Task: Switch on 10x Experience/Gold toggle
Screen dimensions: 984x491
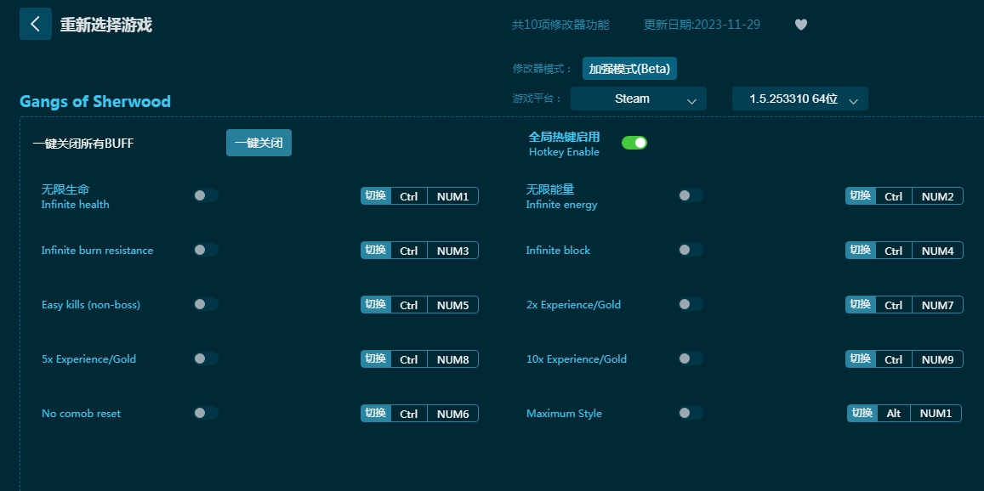Action: 690,358
